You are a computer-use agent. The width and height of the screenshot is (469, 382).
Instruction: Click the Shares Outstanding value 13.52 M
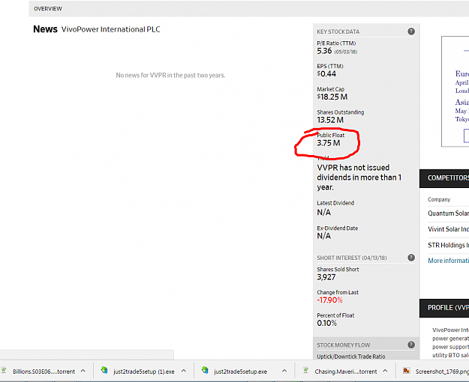click(x=330, y=120)
